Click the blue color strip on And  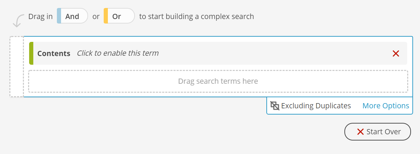(59, 16)
